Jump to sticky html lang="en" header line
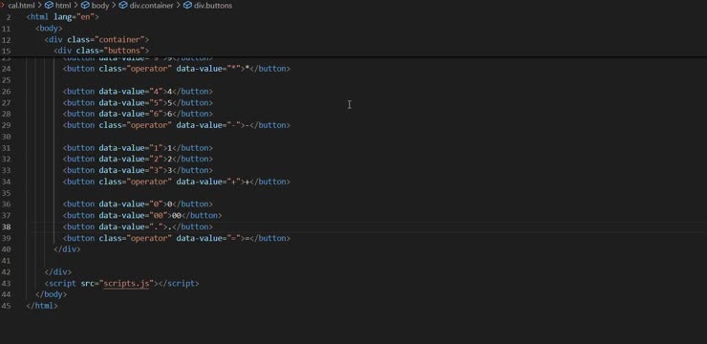This screenshot has height=344, width=707. [x=62, y=17]
